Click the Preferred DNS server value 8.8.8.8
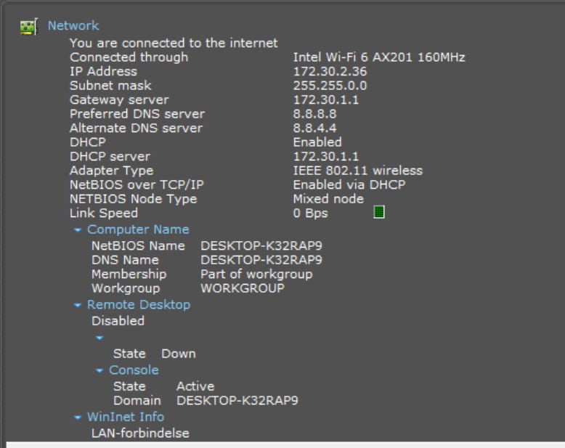Screen dimensions: 565x448 pos(314,114)
